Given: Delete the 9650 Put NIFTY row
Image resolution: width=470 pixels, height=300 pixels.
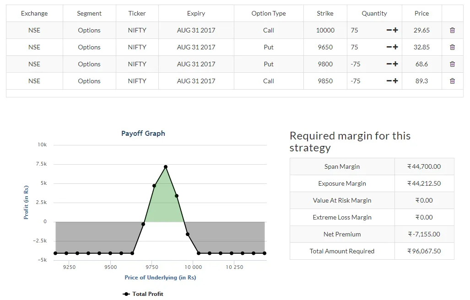Looking at the screenshot, I should point(452,47).
